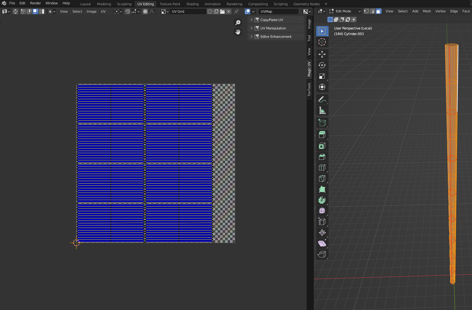Image resolution: width=472 pixels, height=310 pixels.
Task: Activate the 3D Cursor tool
Action: [x=322, y=42]
